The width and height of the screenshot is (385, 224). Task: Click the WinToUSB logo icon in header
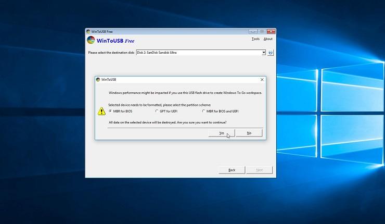(91, 40)
